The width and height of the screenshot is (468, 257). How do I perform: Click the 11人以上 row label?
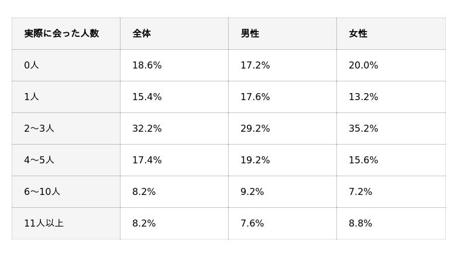pyautogui.click(x=66, y=224)
